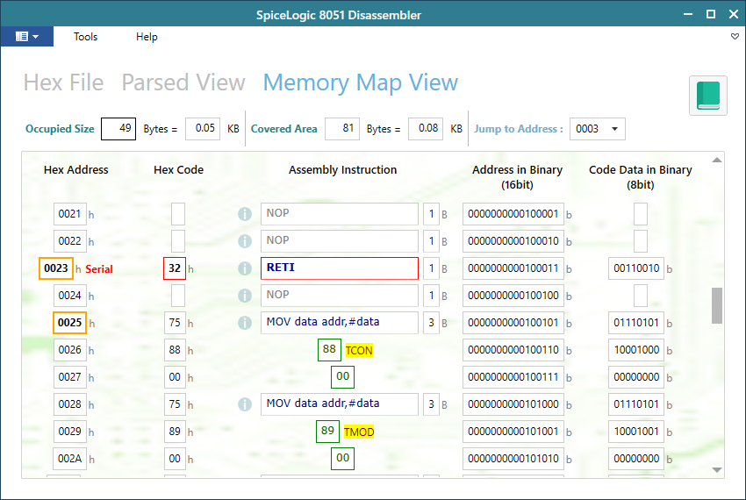Click the heart icon at top right
Screen dimensions: 746x500
[x=735, y=36]
